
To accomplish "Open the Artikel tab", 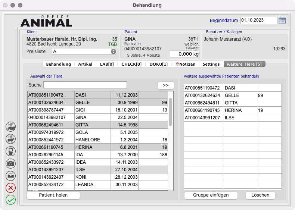I will (x=85, y=64).
